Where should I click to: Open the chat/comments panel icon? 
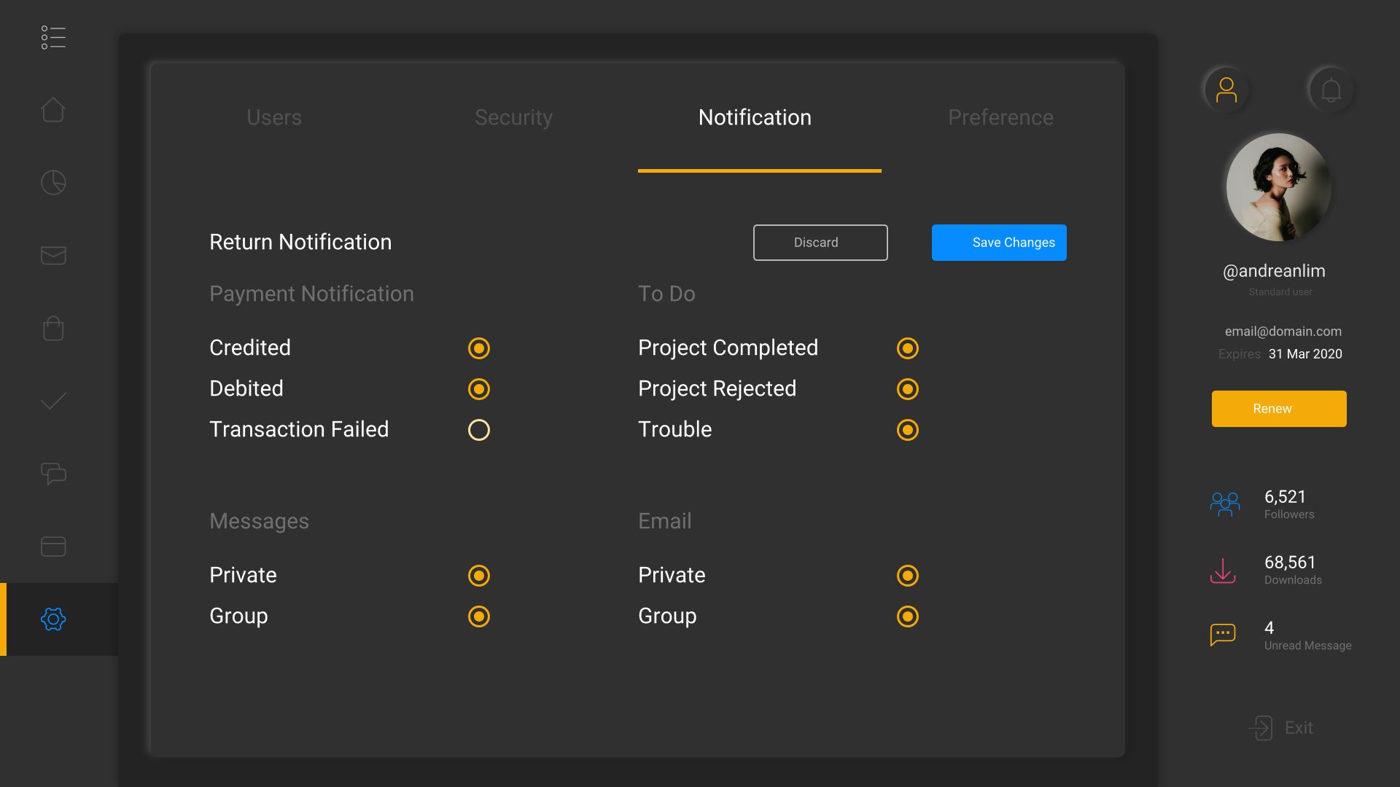click(53, 474)
